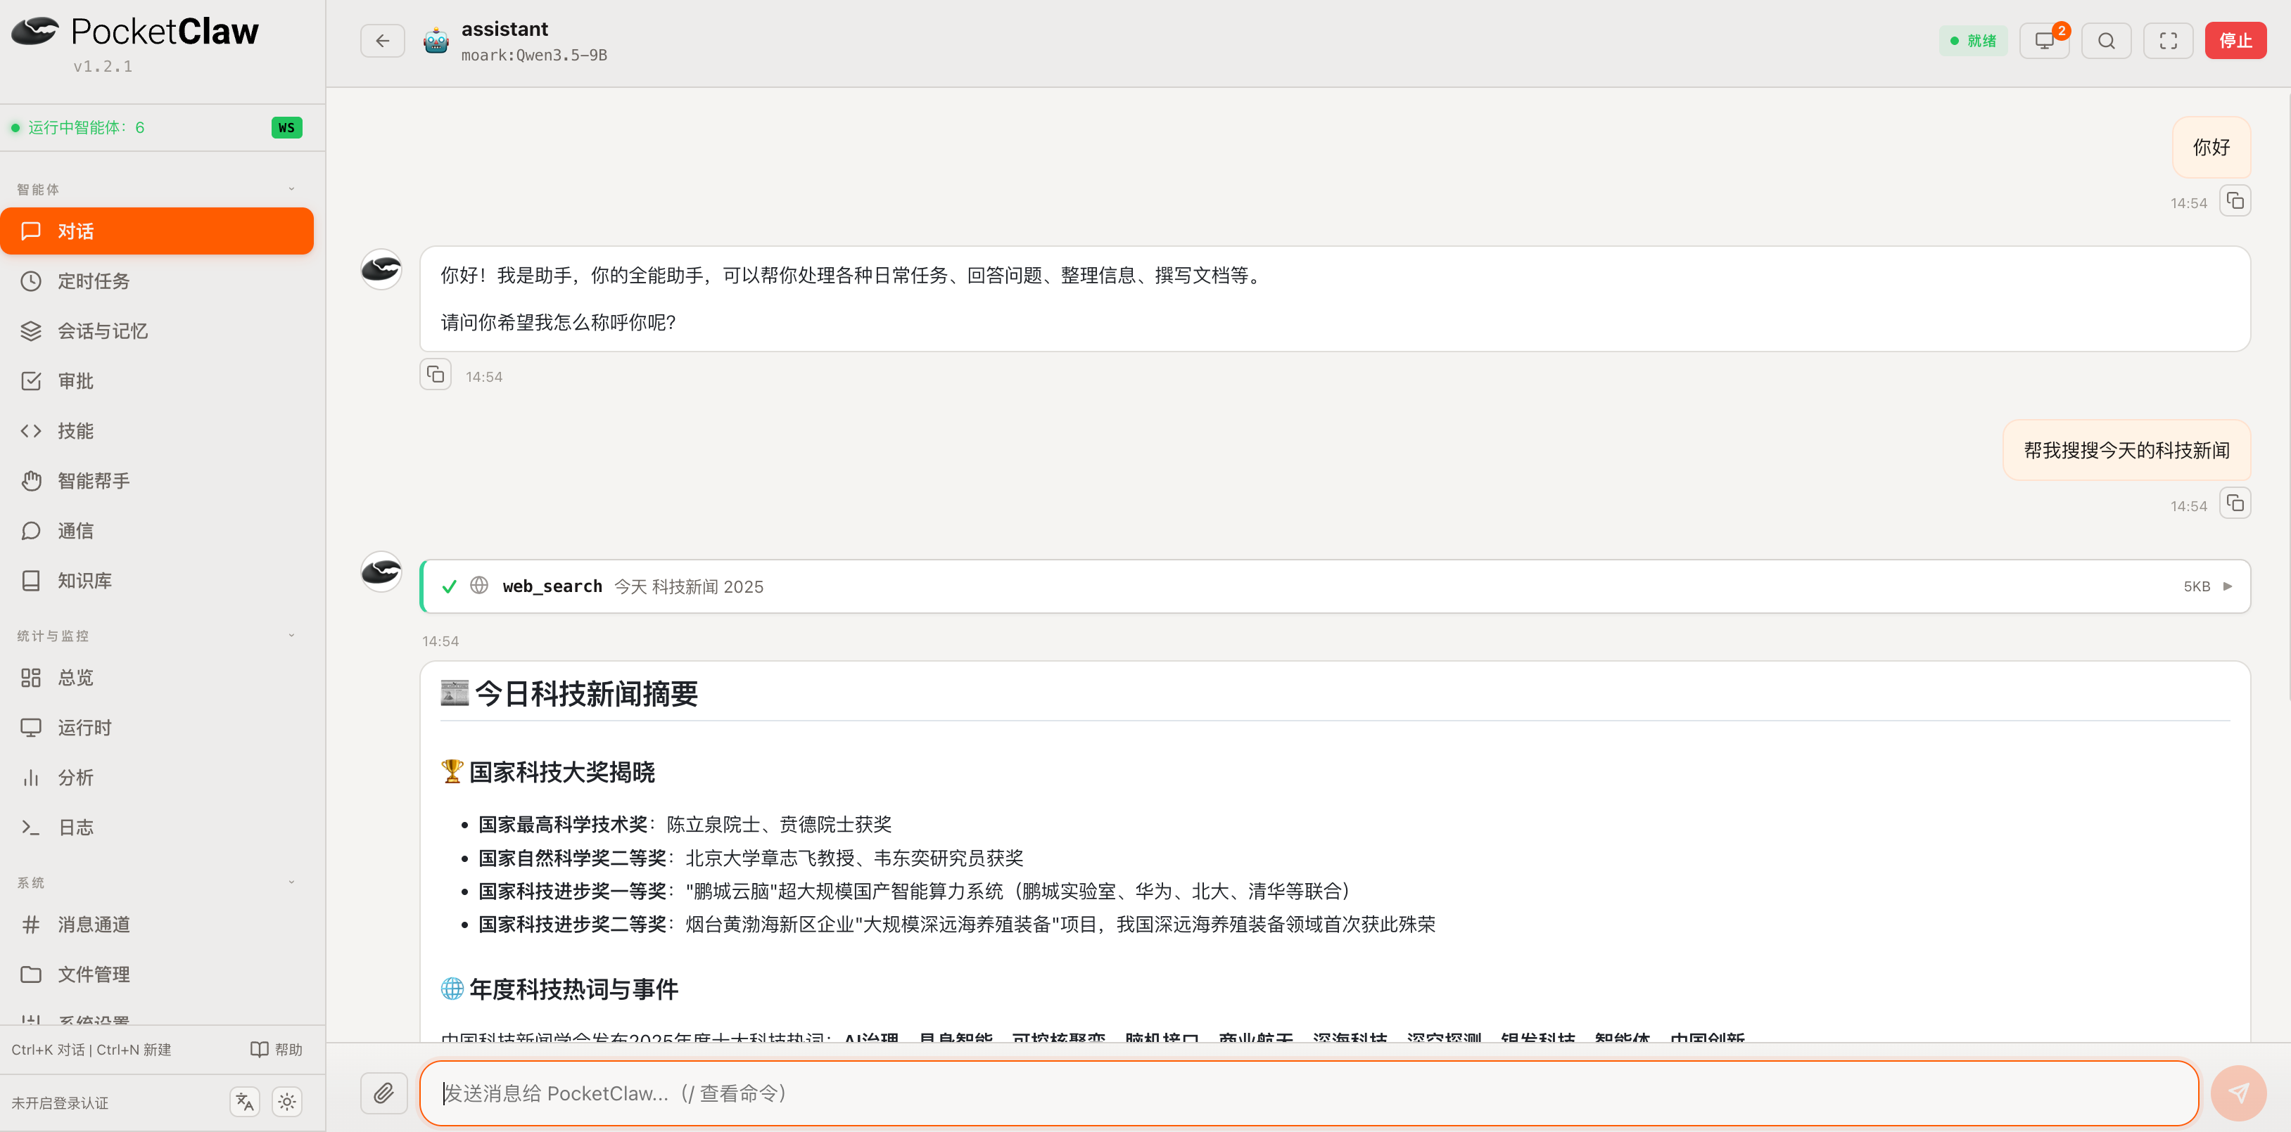Open the monitor icon with badge 2

click(x=2045, y=41)
